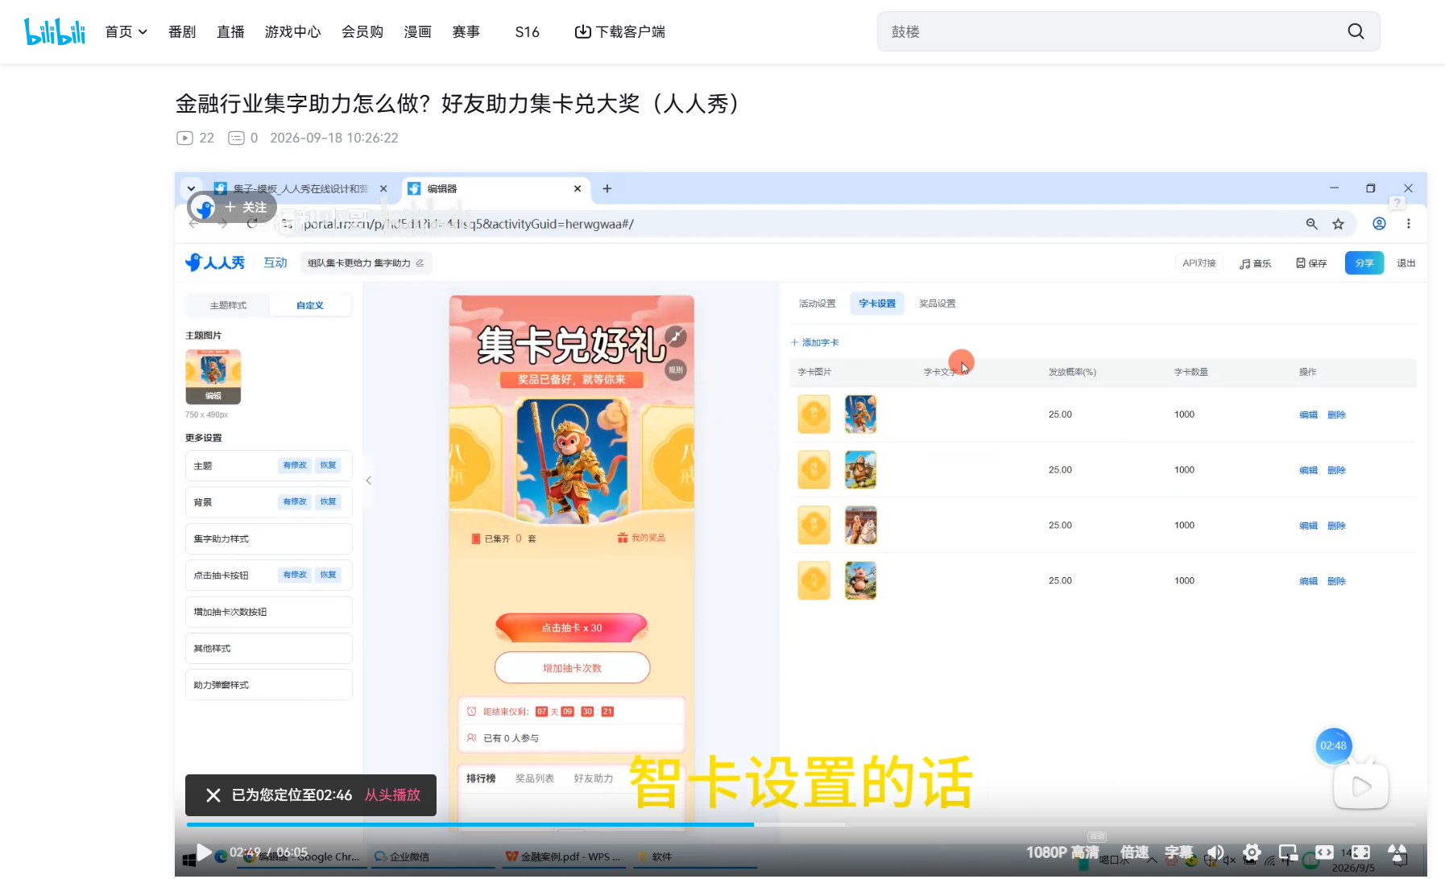
Task: Dismiss the playback position toast
Action: coord(213,795)
